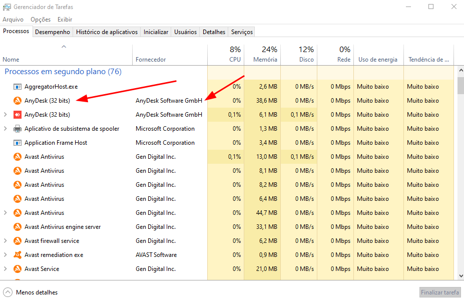Click the Finalizar tarefa button
The height and width of the screenshot is (303, 464).
440,292
